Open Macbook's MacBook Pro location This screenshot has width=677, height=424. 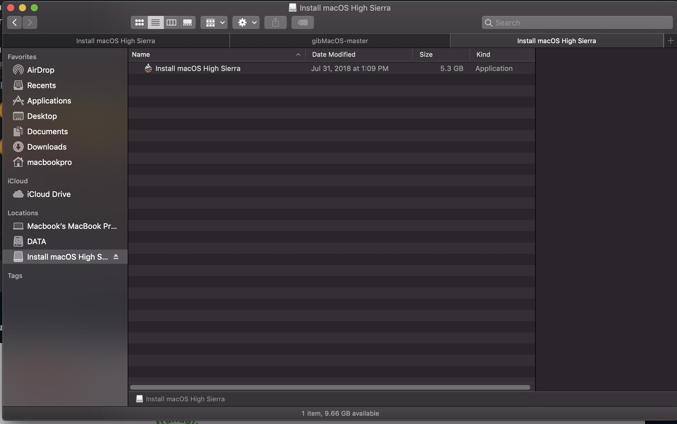[65, 226]
